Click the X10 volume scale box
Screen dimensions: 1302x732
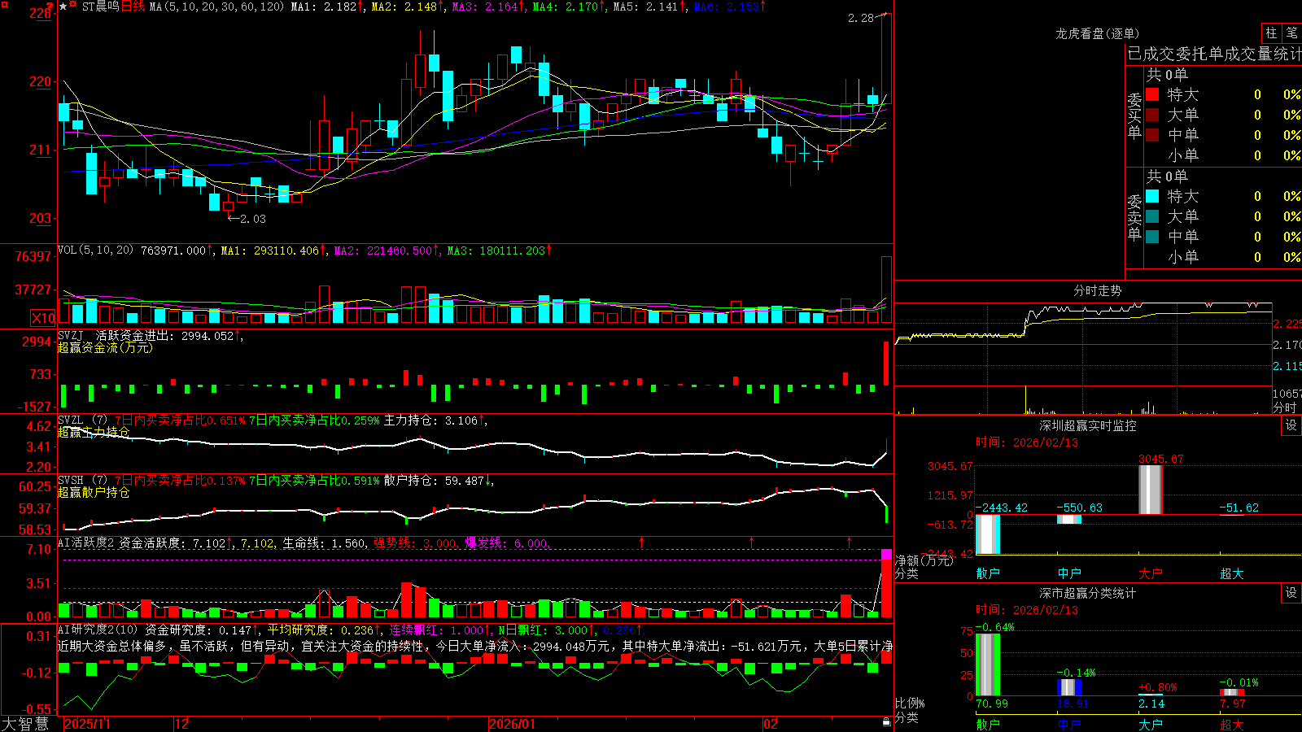(x=43, y=318)
